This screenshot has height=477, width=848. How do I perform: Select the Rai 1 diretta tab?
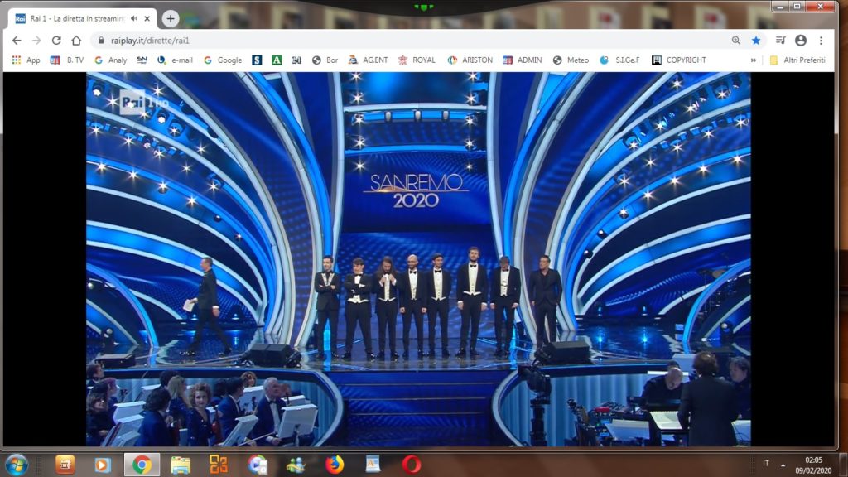[75, 18]
